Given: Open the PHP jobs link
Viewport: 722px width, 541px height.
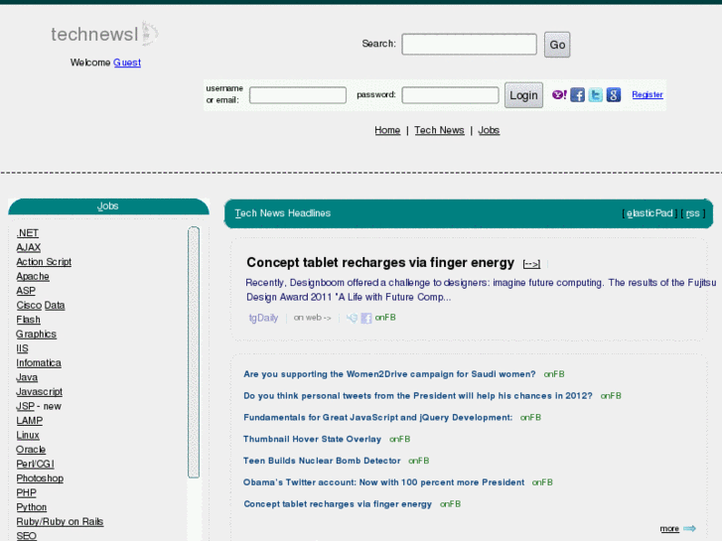Looking at the screenshot, I should pos(26,492).
